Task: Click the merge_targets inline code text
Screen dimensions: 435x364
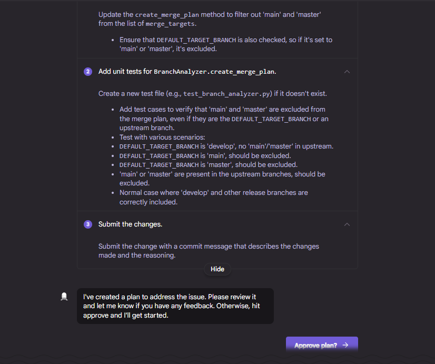Action: tap(170, 24)
